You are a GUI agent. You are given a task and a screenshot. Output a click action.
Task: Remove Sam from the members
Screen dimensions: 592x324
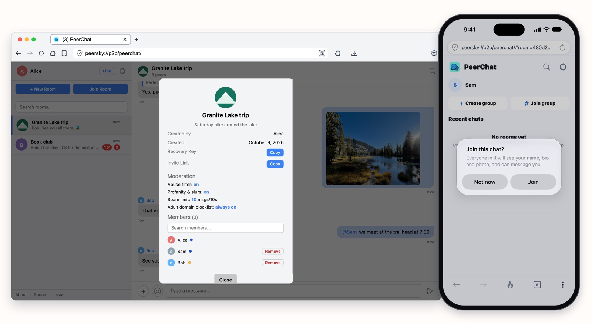pos(273,252)
